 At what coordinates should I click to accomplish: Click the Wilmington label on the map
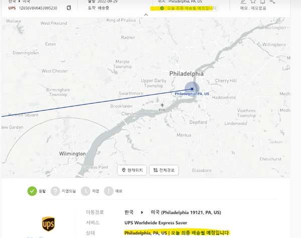click(72, 154)
